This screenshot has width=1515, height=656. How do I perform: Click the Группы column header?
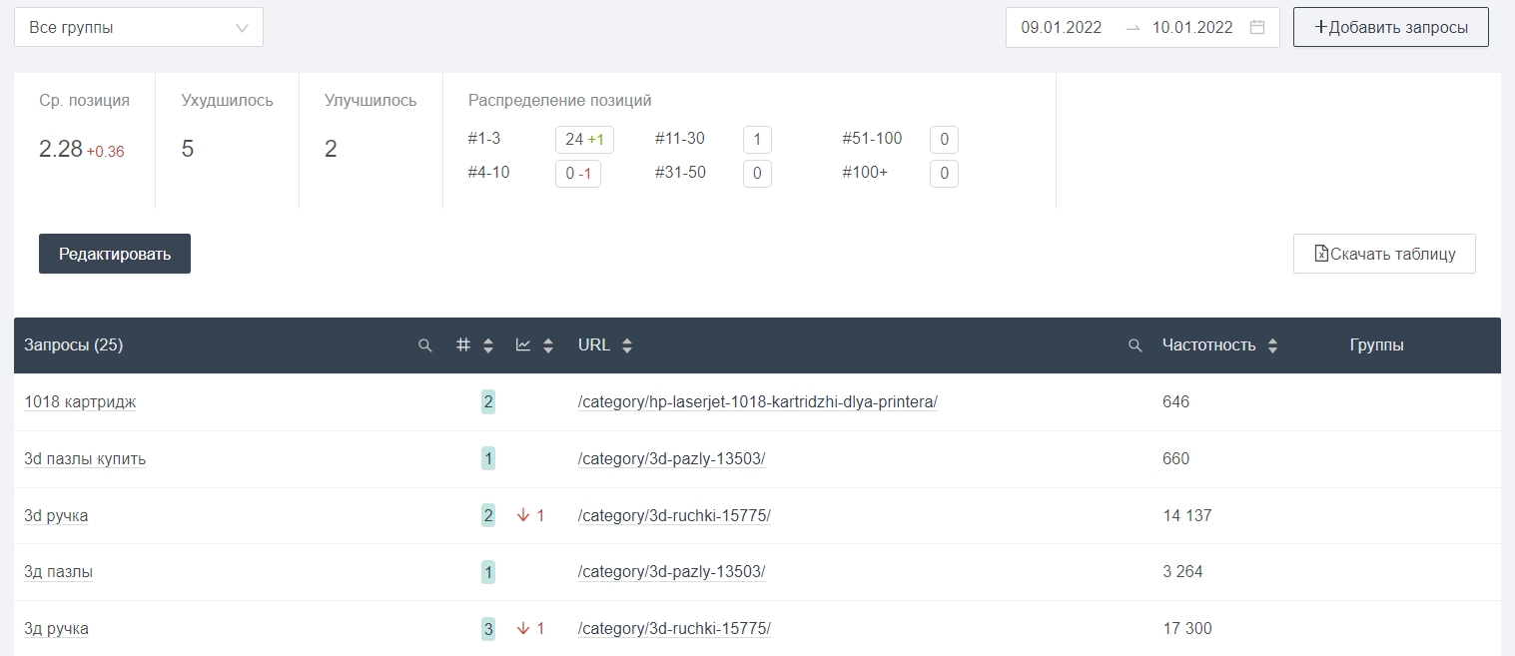1376,345
